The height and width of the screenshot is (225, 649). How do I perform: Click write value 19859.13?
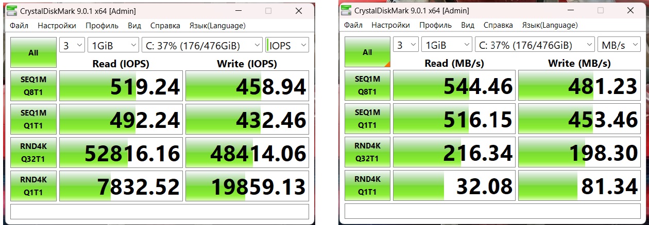coord(247,185)
